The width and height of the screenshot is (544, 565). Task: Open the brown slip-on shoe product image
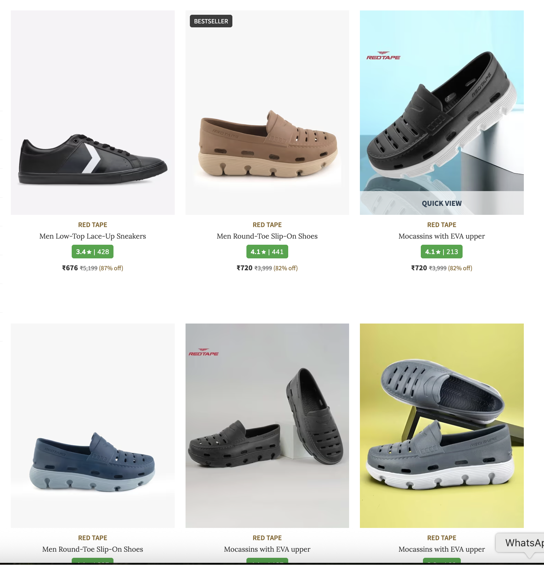(267, 113)
